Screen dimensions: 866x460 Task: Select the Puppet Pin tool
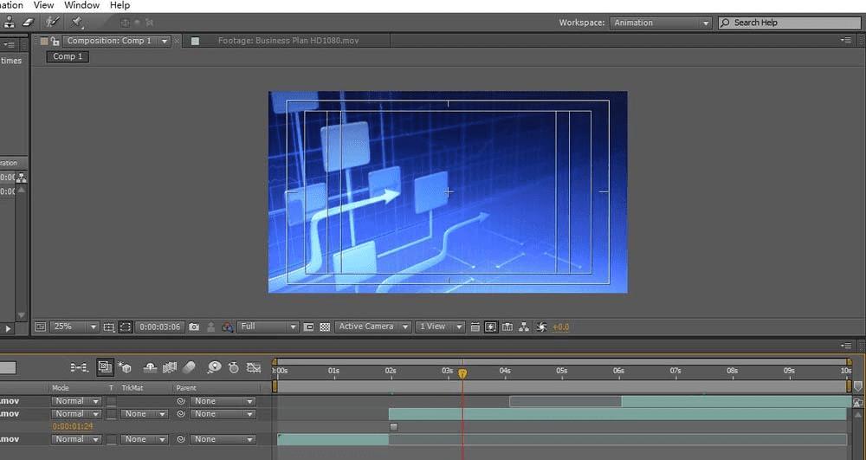pyautogui.click(x=77, y=22)
